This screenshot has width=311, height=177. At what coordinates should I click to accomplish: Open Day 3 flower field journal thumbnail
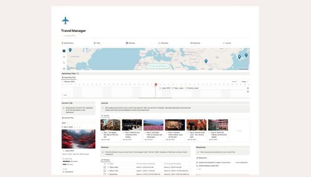point(153,125)
